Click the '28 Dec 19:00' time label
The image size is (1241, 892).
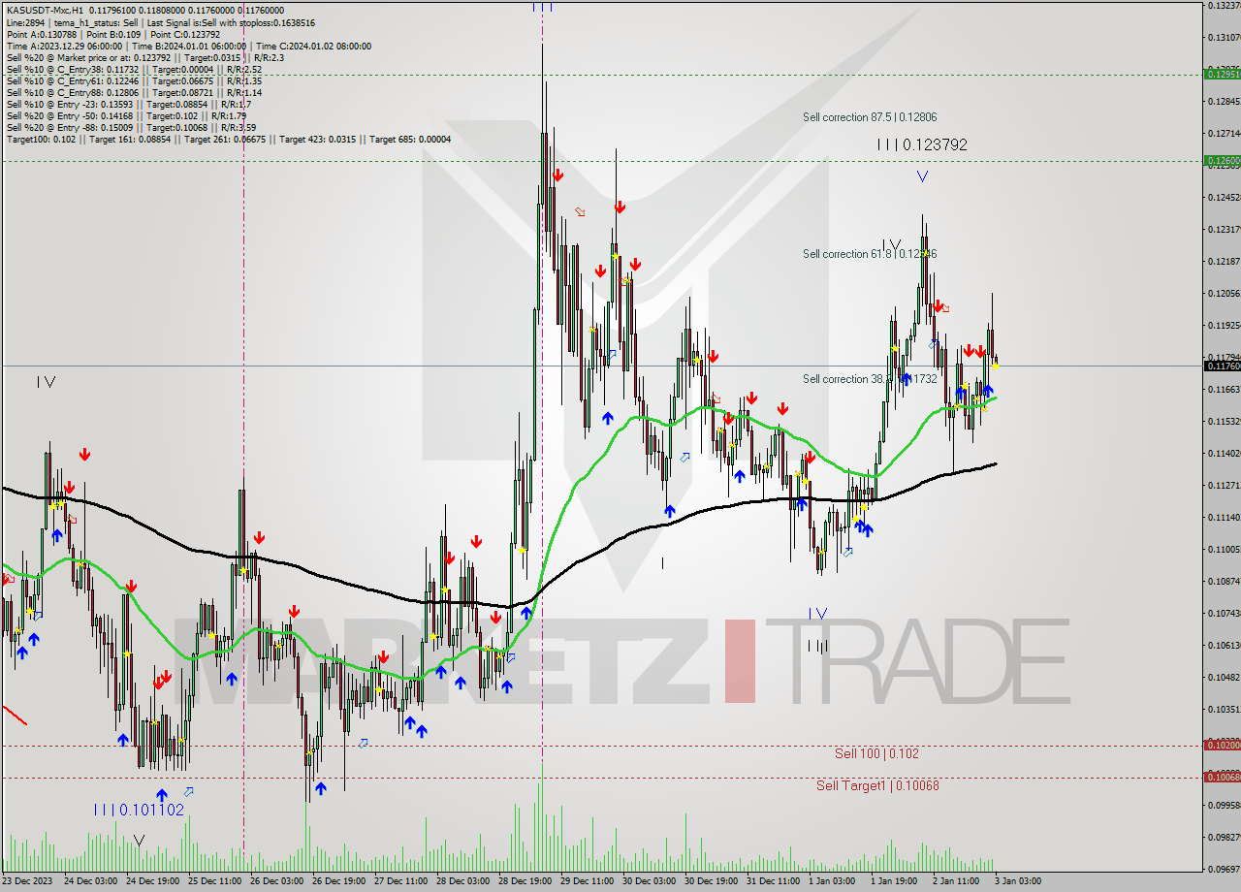click(x=525, y=881)
